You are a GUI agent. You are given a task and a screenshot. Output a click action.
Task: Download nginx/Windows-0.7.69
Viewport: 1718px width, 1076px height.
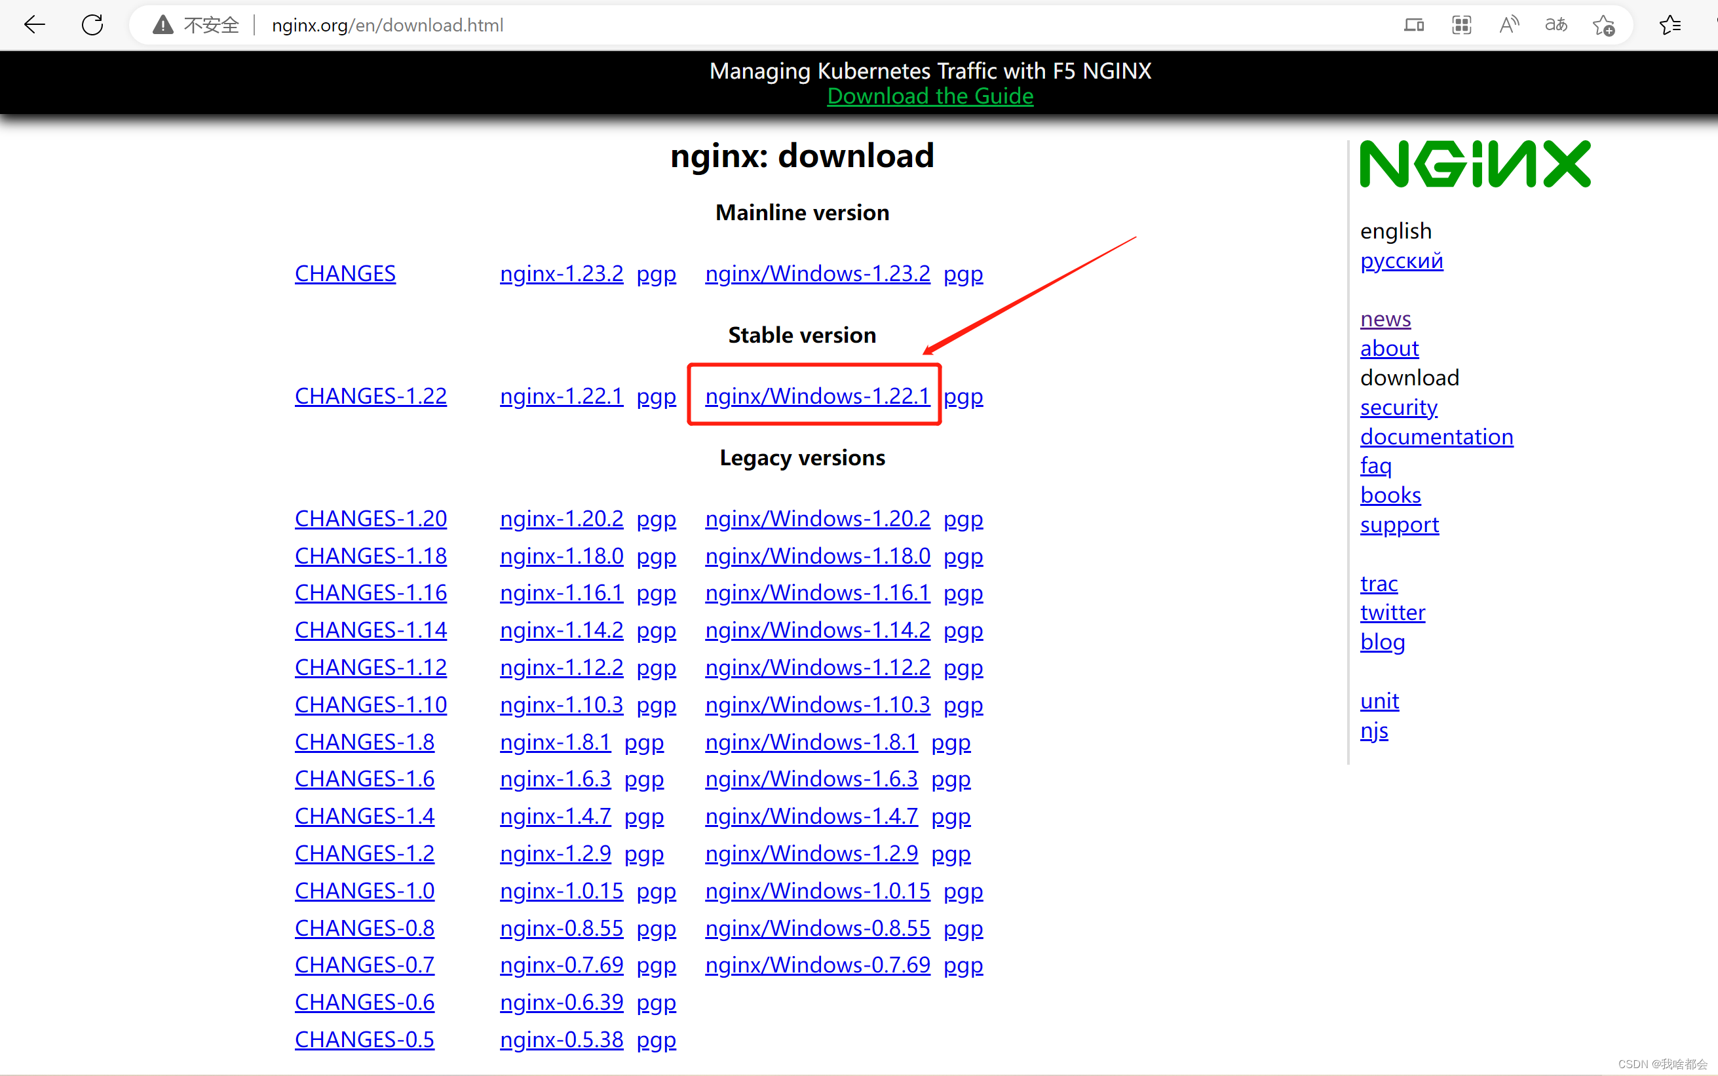point(817,965)
